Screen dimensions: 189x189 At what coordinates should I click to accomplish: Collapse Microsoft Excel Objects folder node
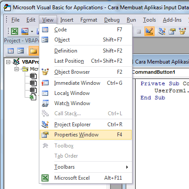[17, 69]
